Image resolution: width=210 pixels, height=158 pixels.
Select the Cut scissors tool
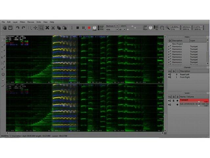point(53,28)
